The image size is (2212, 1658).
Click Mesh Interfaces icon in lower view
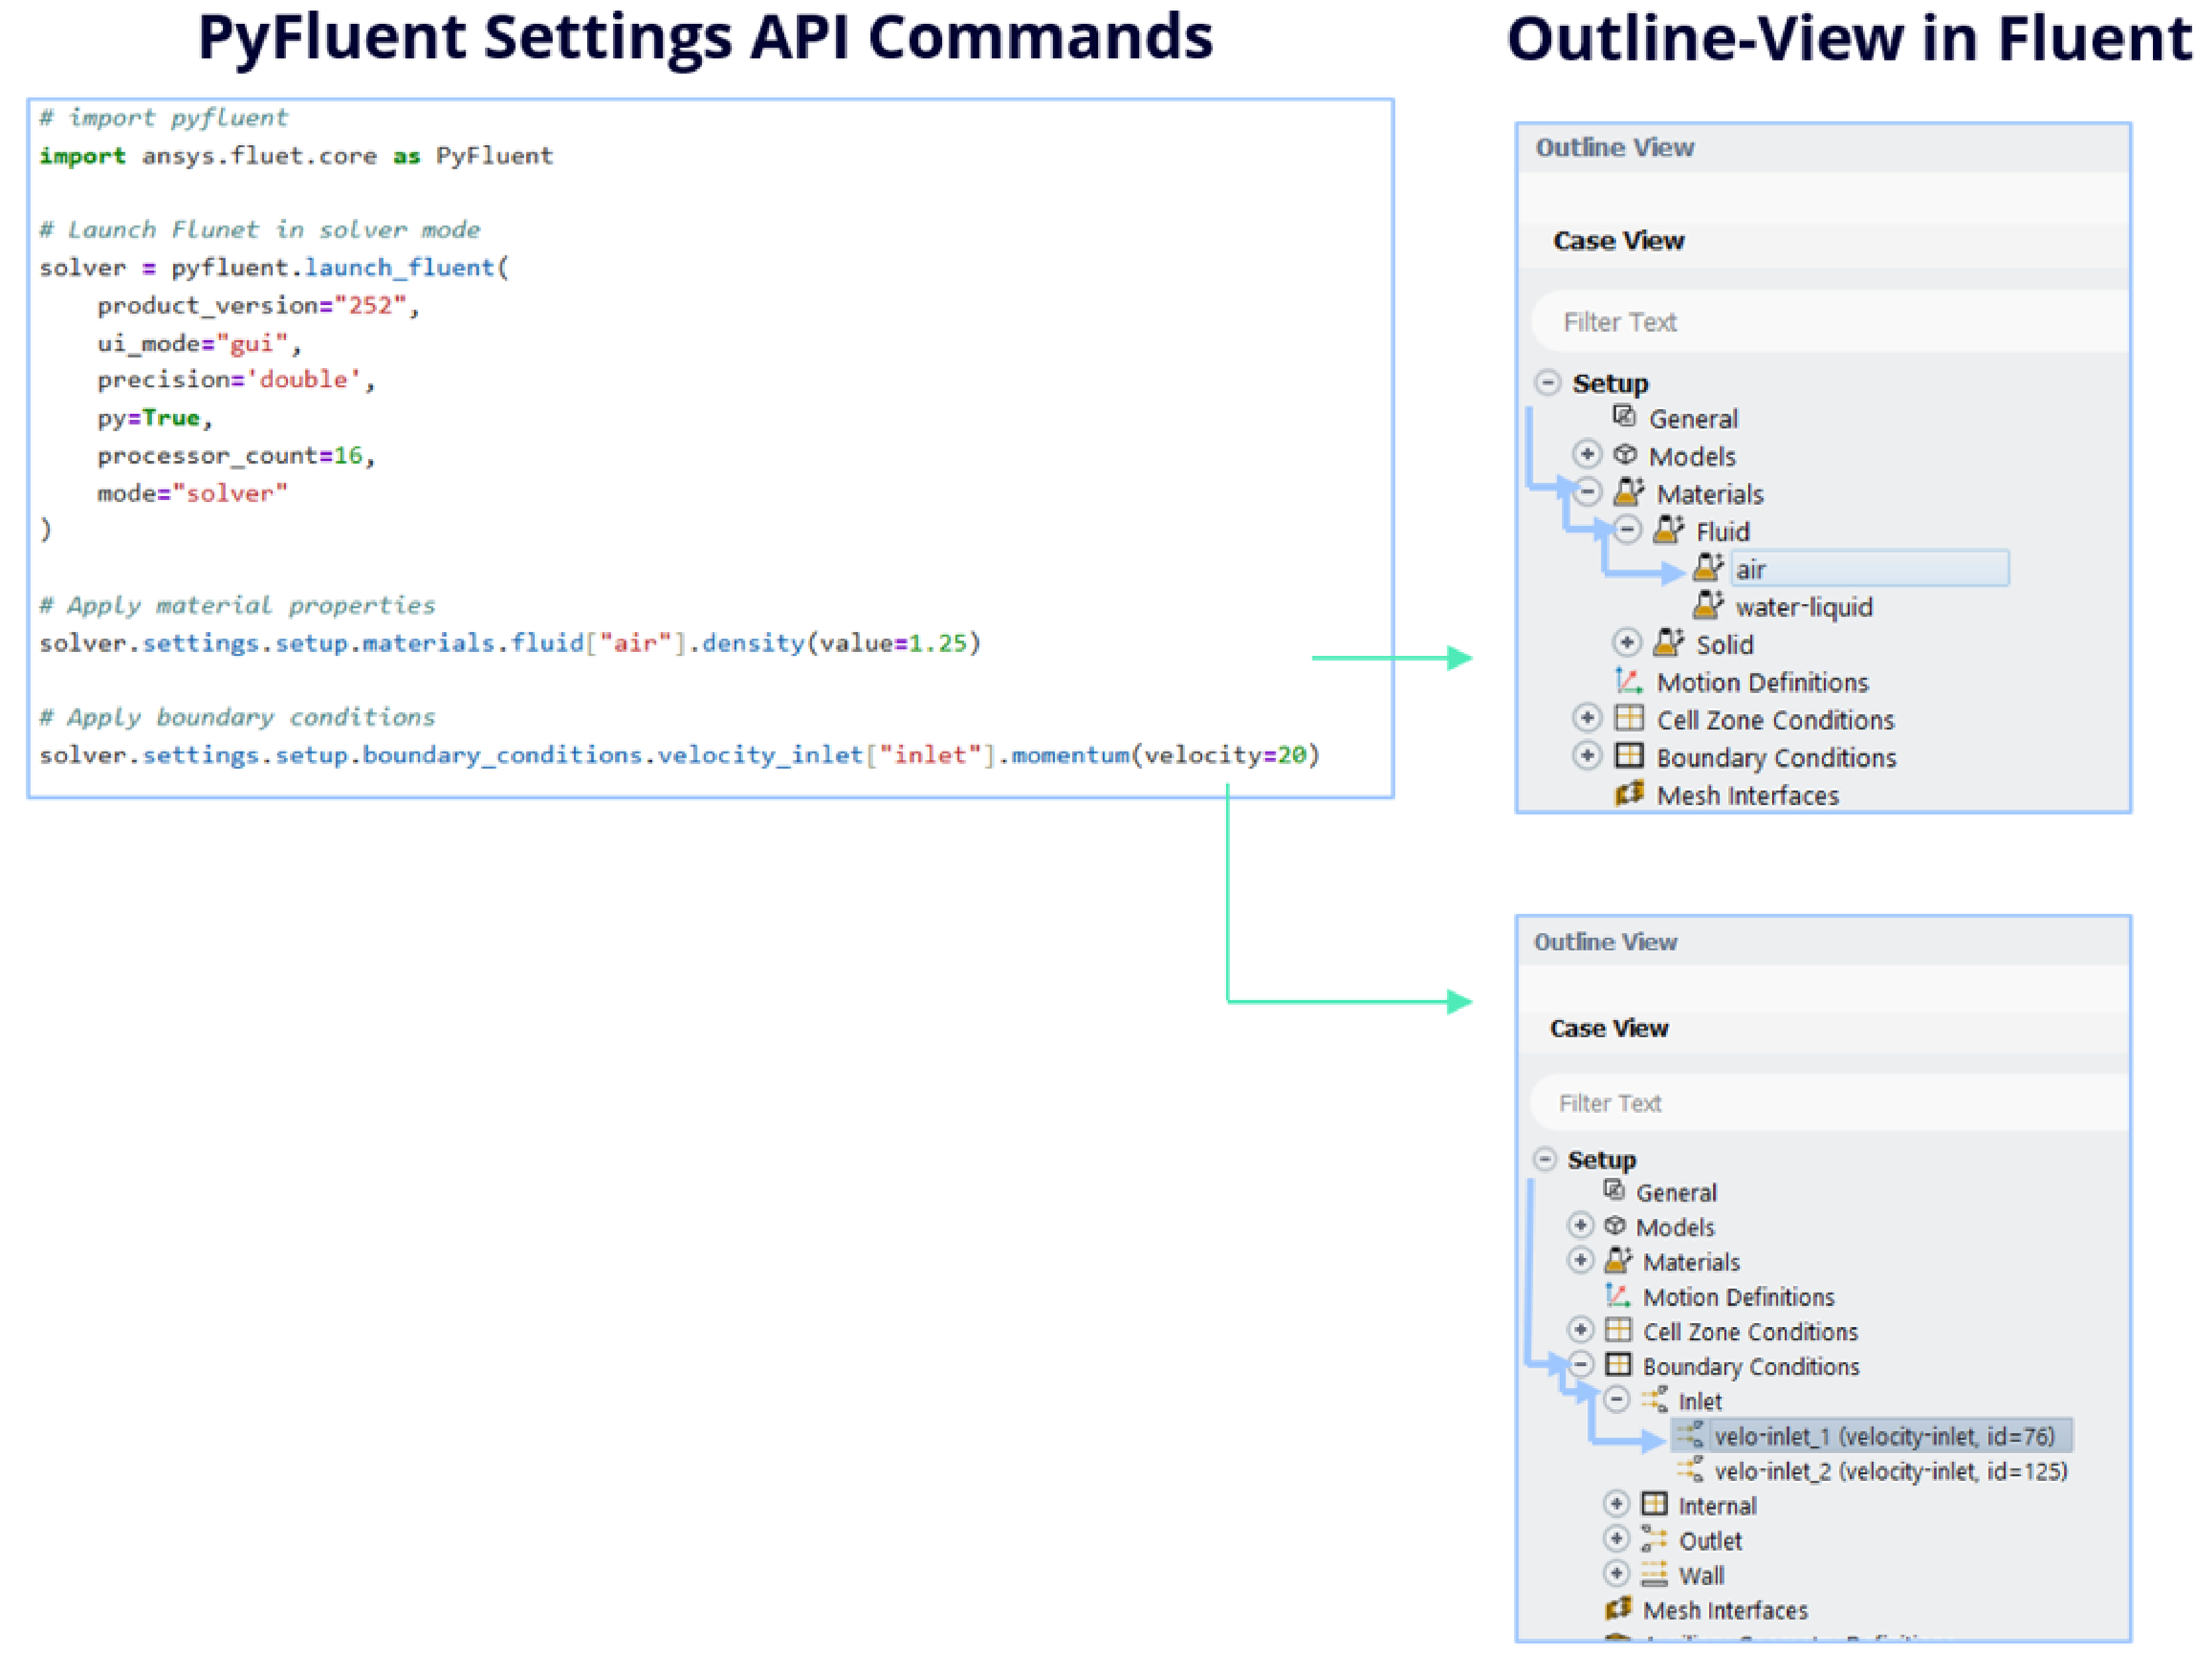pos(1618,1608)
